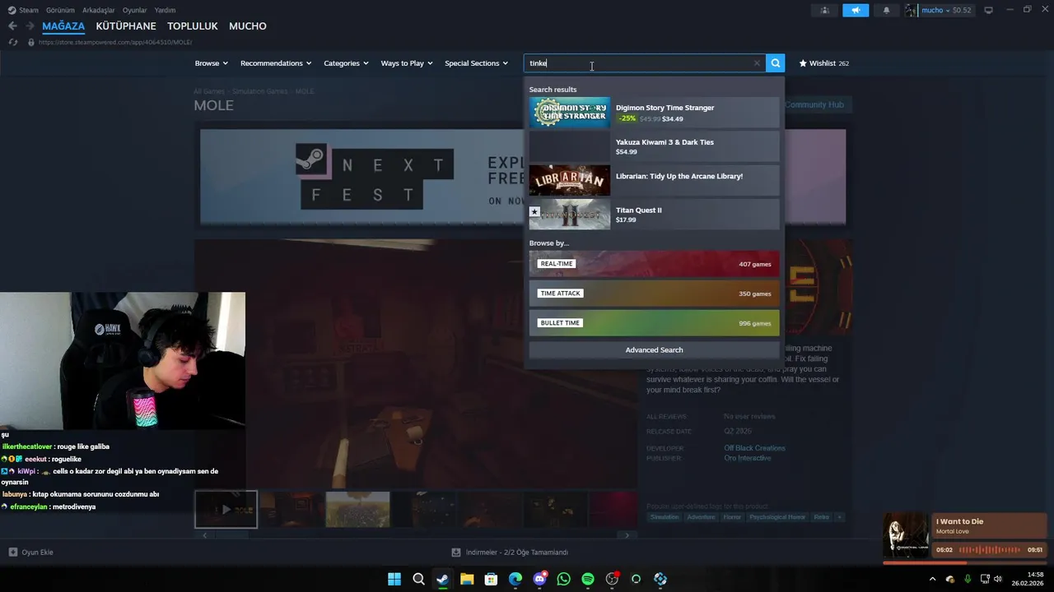Image resolution: width=1054 pixels, height=592 pixels.
Task: Select Librarian: Tidy Up the Arcane Library result
Action: 654,180
